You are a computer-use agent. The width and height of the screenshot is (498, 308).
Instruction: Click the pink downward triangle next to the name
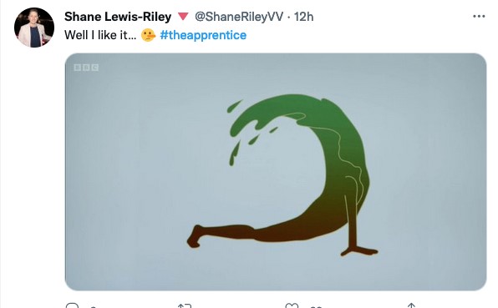(183, 17)
